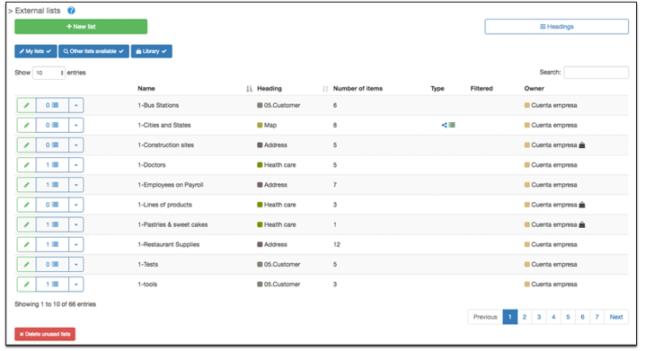645x351 pixels.
Task: Open the Headings button
Action: [557, 27]
